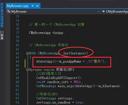Click line number 44 in the gutter
The image size is (128, 105).
(17, 61)
